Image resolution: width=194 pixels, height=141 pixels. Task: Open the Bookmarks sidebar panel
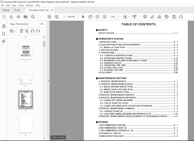3,34
